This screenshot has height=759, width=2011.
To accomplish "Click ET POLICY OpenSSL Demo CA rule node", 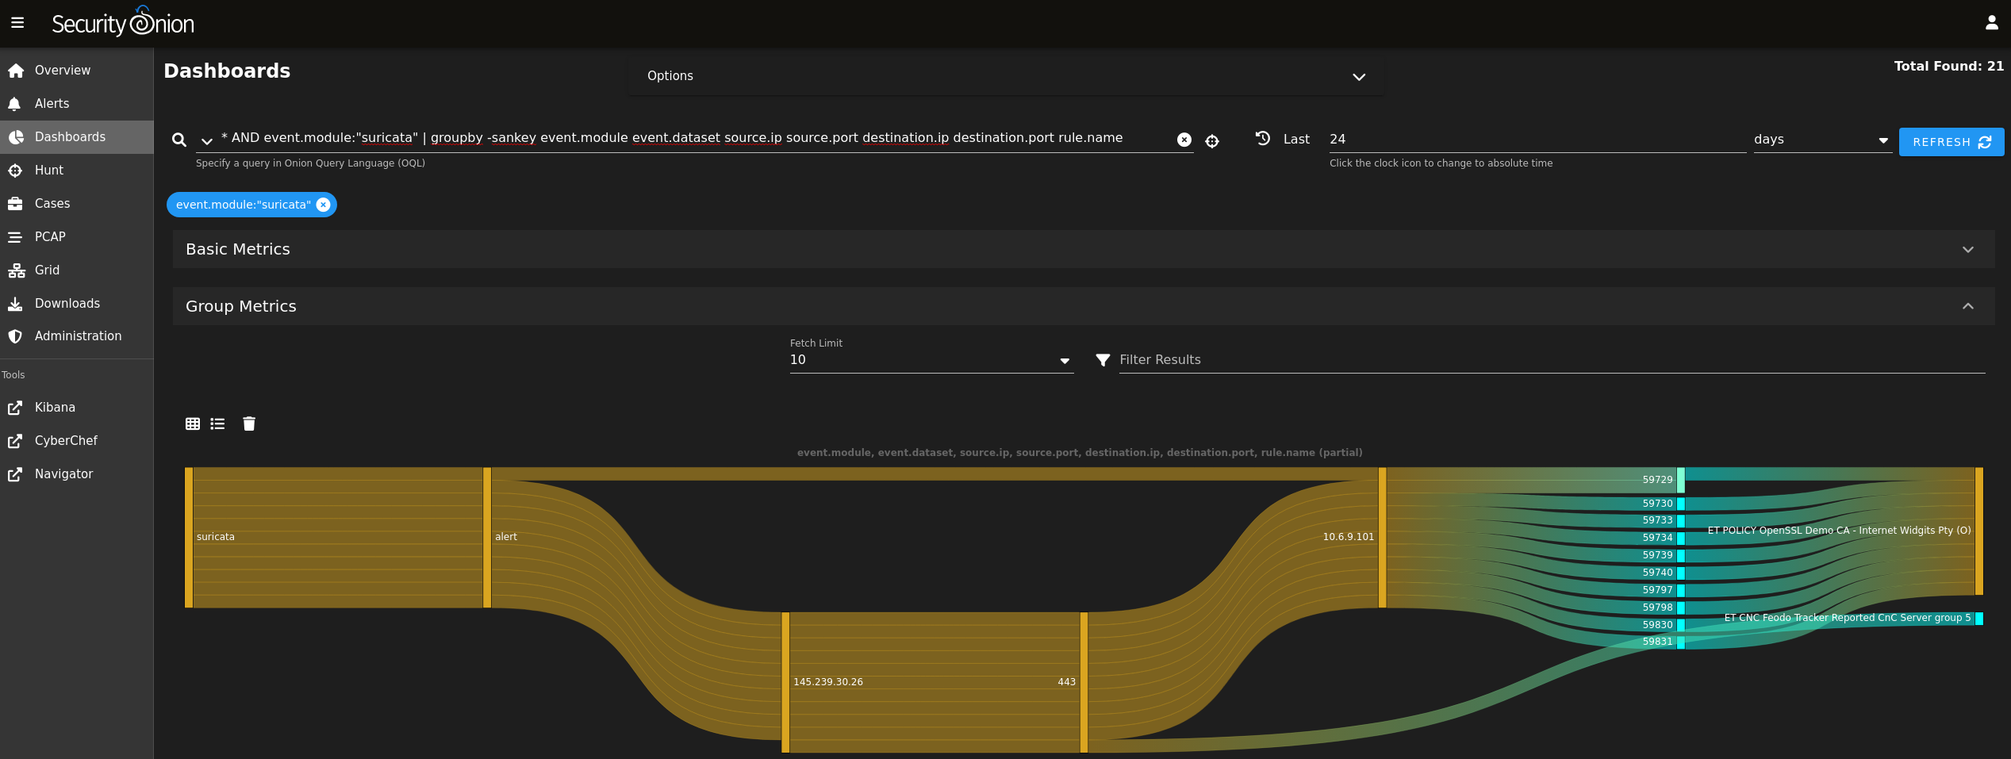I will pos(1979,531).
